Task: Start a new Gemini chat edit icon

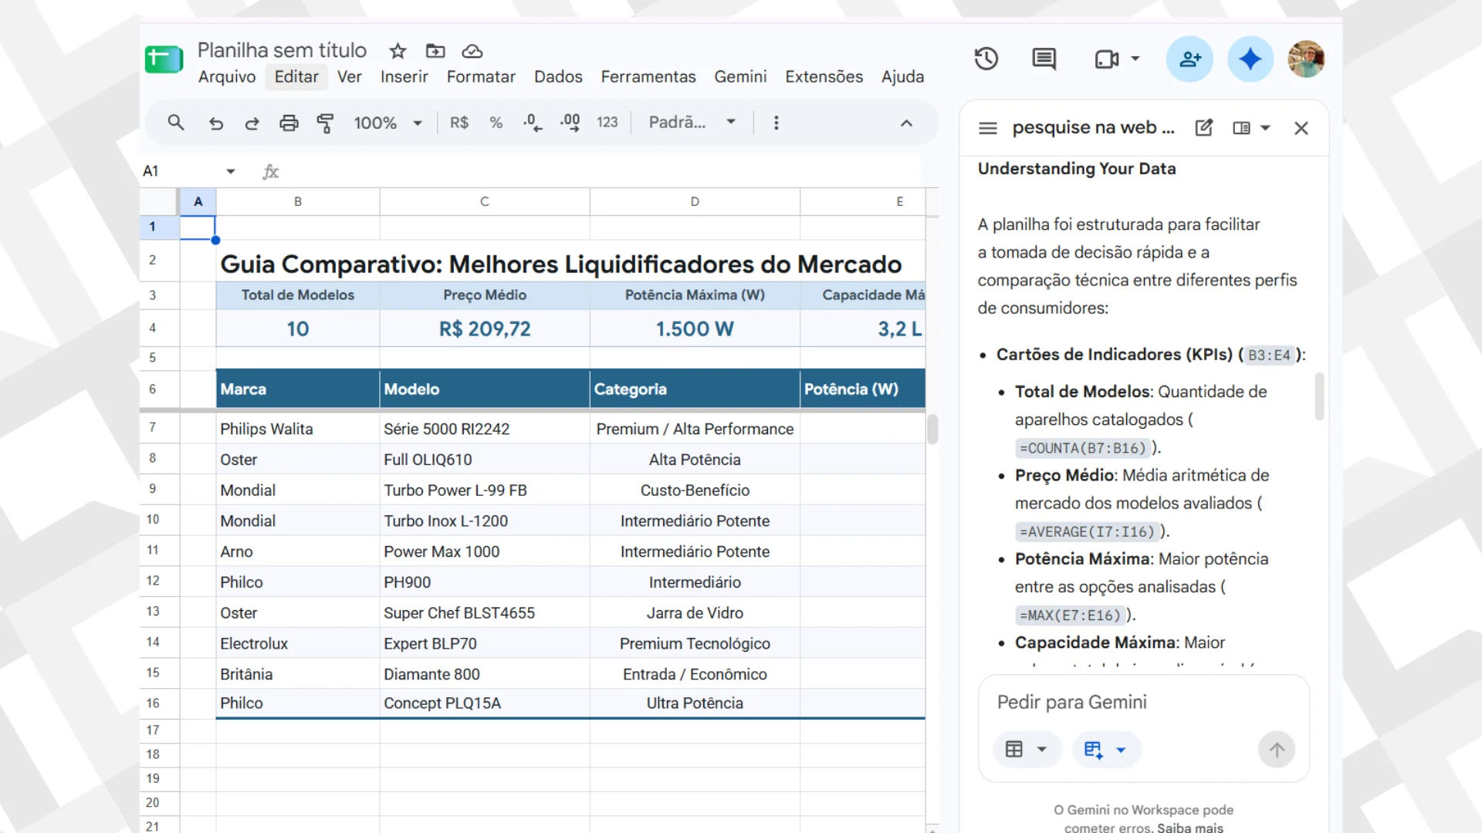Action: [x=1204, y=128]
